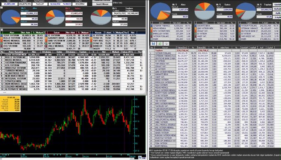Select row 2 BULLS YATIRIM ME
Image resolution: width=281 pixels, height=160 pixels.
pyautogui.click(x=71, y=57)
